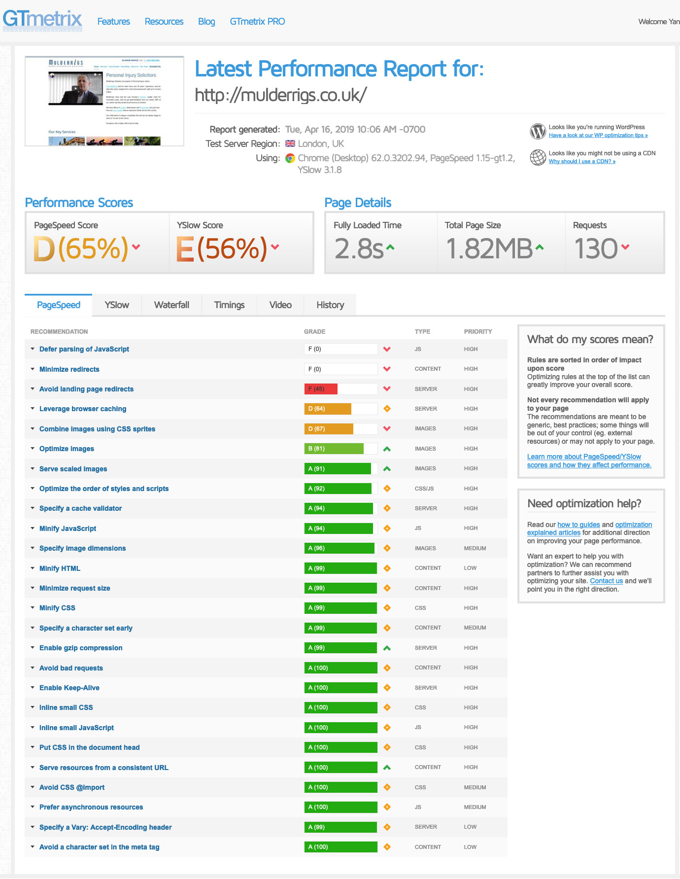The image size is (680, 879).
Task: Click green up arrow for Optimize images
Action: [387, 449]
